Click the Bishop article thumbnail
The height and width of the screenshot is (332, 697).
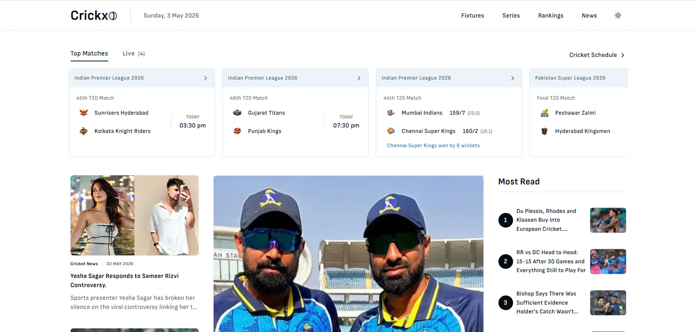coord(608,303)
